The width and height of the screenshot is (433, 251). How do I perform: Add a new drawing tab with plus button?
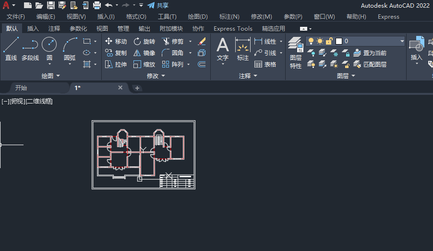pos(137,88)
